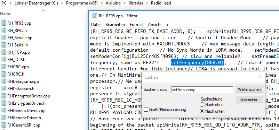Screen dimensions: 279x130
Task: Select file name RH_RF95.cpp in list
Action: pos(19,23)
